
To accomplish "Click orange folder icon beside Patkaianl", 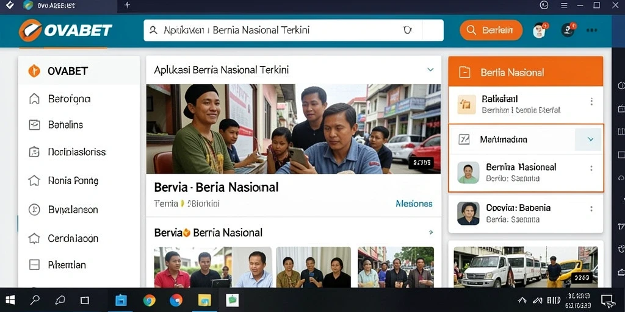I will click(x=466, y=105).
